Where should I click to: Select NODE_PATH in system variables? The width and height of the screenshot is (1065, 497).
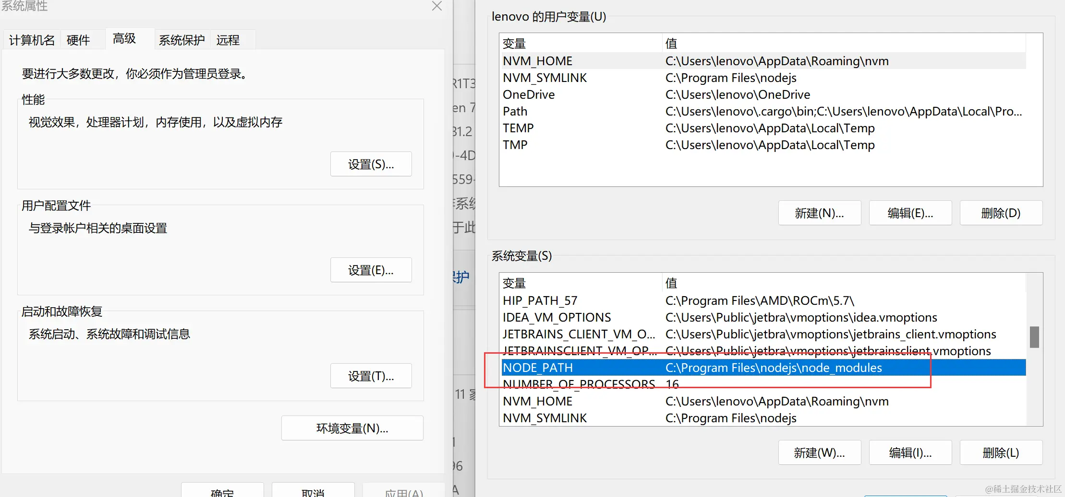763,368
